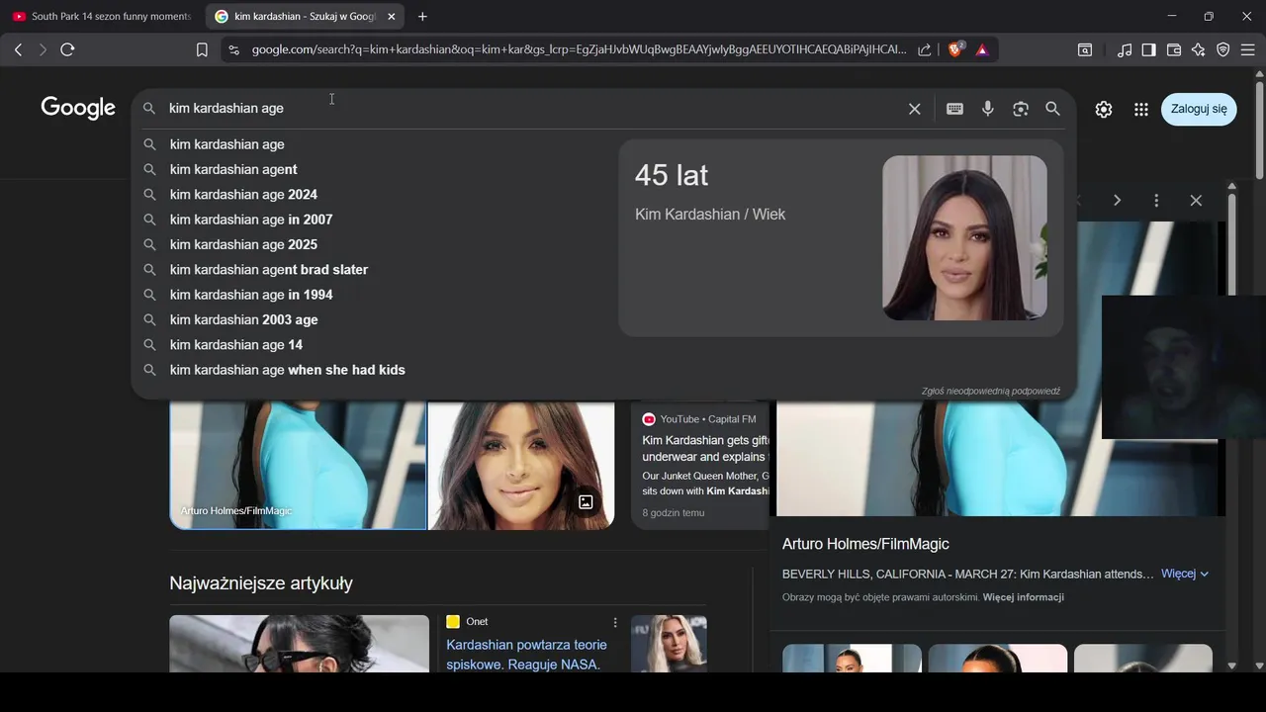Open the Brave playlist music note icon
Image resolution: width=1266 pixels, height=712 pixels.
(x=1125, y=49)
